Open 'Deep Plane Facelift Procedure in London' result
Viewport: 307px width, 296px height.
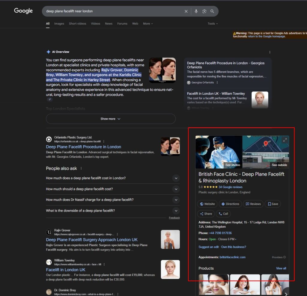(x=83, y=147)
